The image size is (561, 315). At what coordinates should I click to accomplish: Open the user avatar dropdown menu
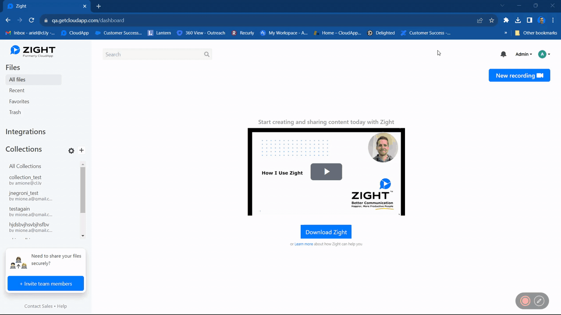tap(544, 54)
